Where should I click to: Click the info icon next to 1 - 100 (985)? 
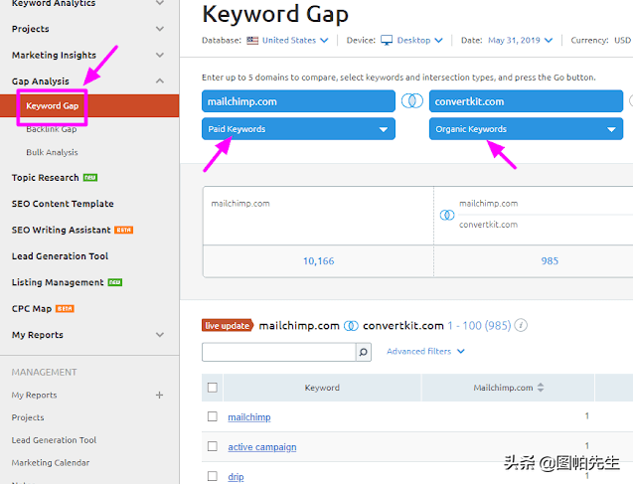pos(521,325)
